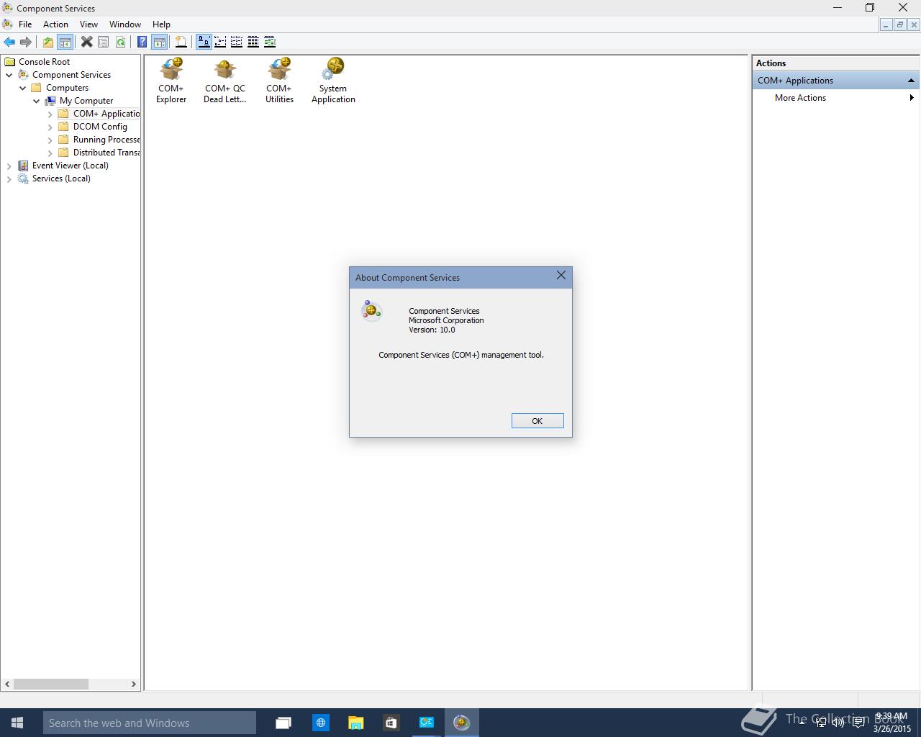Toggle Show/Hide Console Tree toolbar icon
Screen dimensions: 921x737
[x=65, y=42]
